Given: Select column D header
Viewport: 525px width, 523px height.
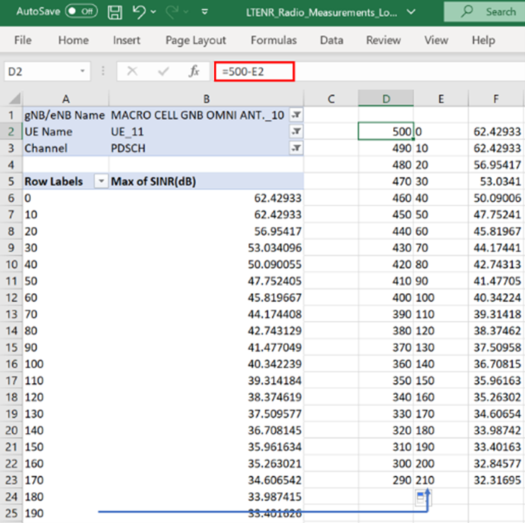Looking at the screenshot, I should [x=386, y=99].
